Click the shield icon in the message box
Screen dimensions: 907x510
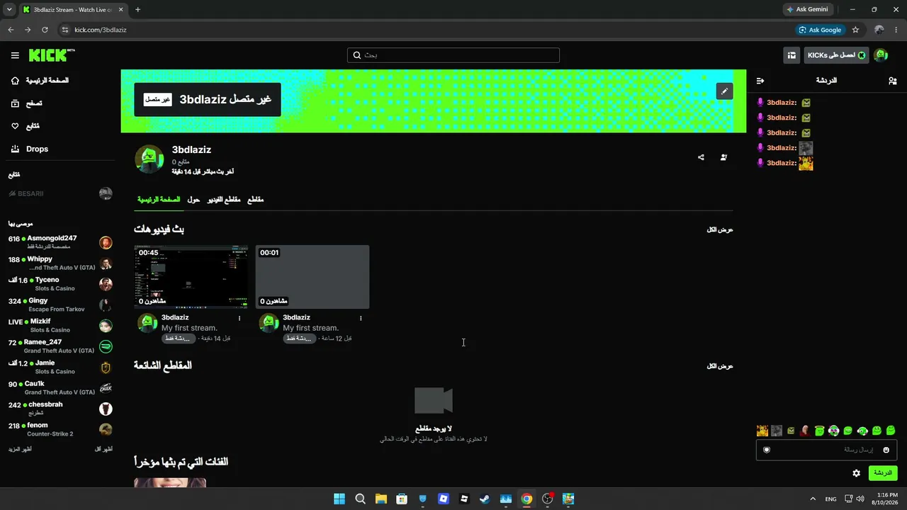[x=767, y=450]
